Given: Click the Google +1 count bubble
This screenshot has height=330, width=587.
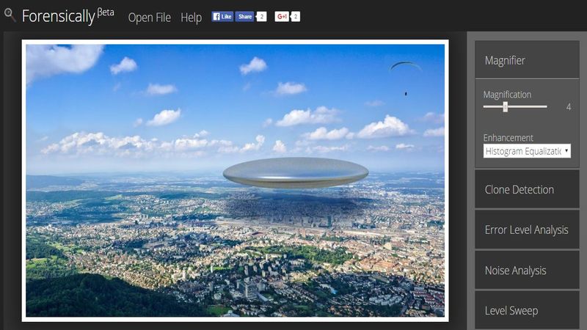Looking at the screenshot, I should (296, 16).
